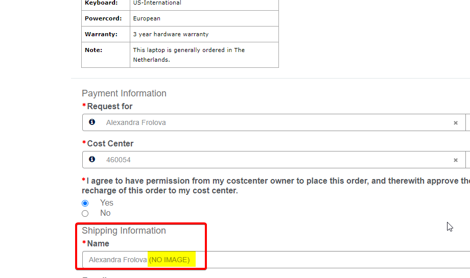Select the Yes radio button
The image size is (470, 278).
(85, 203)
